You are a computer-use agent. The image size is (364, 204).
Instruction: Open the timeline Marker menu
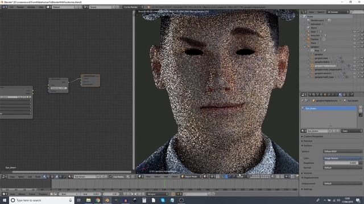tap(22, 194)
